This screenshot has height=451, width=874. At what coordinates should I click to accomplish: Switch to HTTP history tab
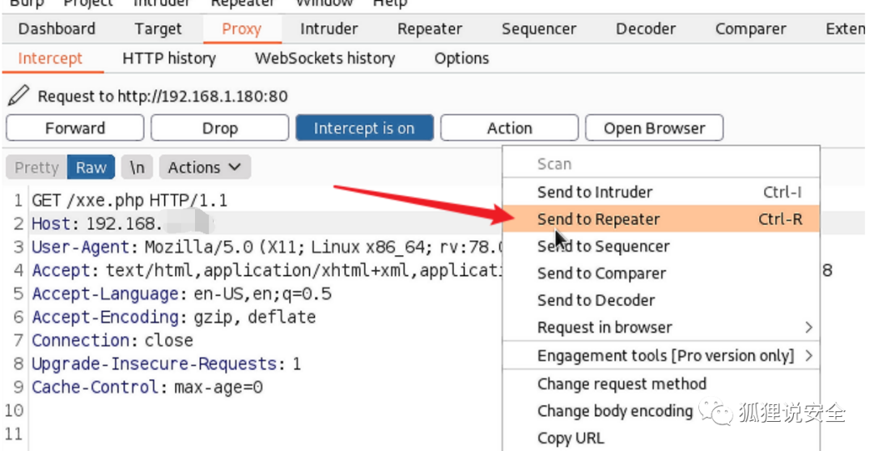click(169, 58)
